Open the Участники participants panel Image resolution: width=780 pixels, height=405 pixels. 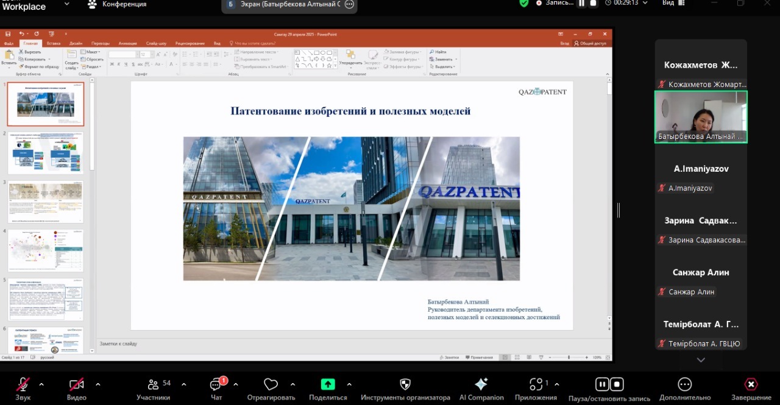pos(154,384)
